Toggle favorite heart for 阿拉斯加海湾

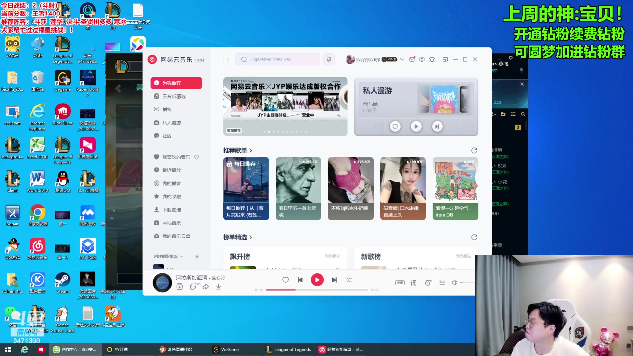pyautogui.click(x=285, y=280)
